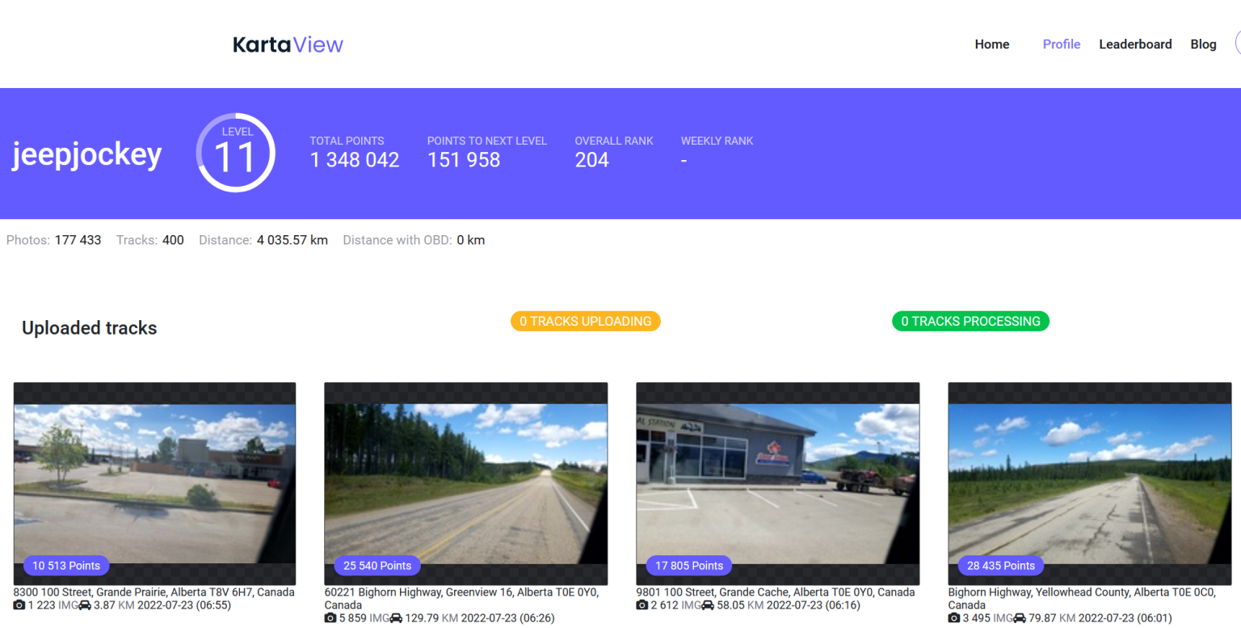Click the camera icon beside 5 859 IMG
Screen dimensions: 1241x628
click(331, 617)
